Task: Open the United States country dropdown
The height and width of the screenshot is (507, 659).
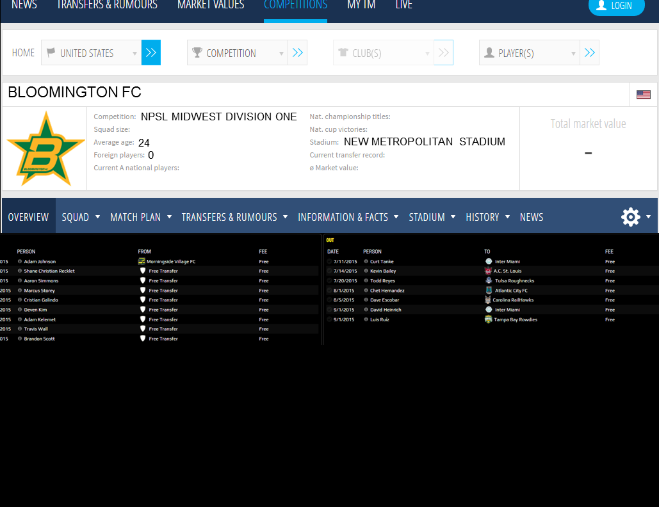Action: [91, 52]
